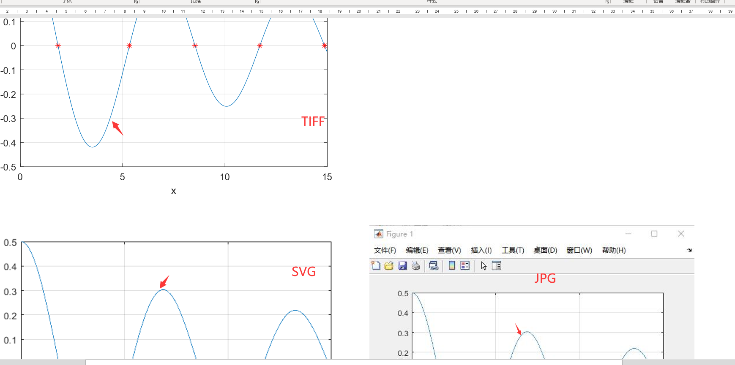Click the x axis label under the TIFF plot
Image resolution: width=735 pixels, height=365 pixels.
point(173,191)
